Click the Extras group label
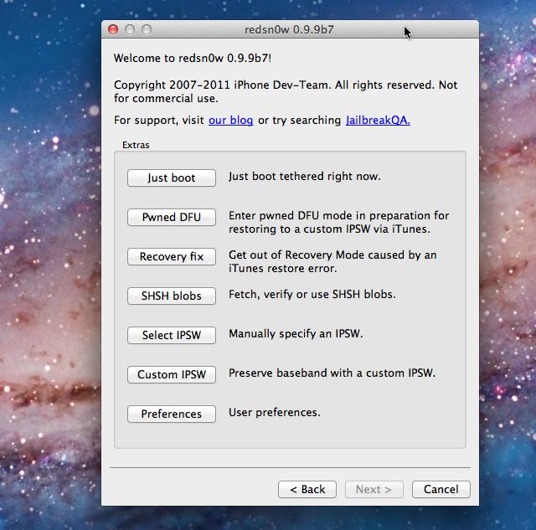 [x=136, y=145]
